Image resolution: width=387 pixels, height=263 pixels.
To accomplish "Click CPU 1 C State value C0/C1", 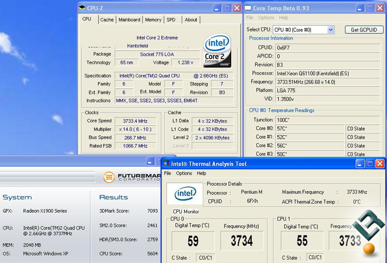I will tap(315, 257).
